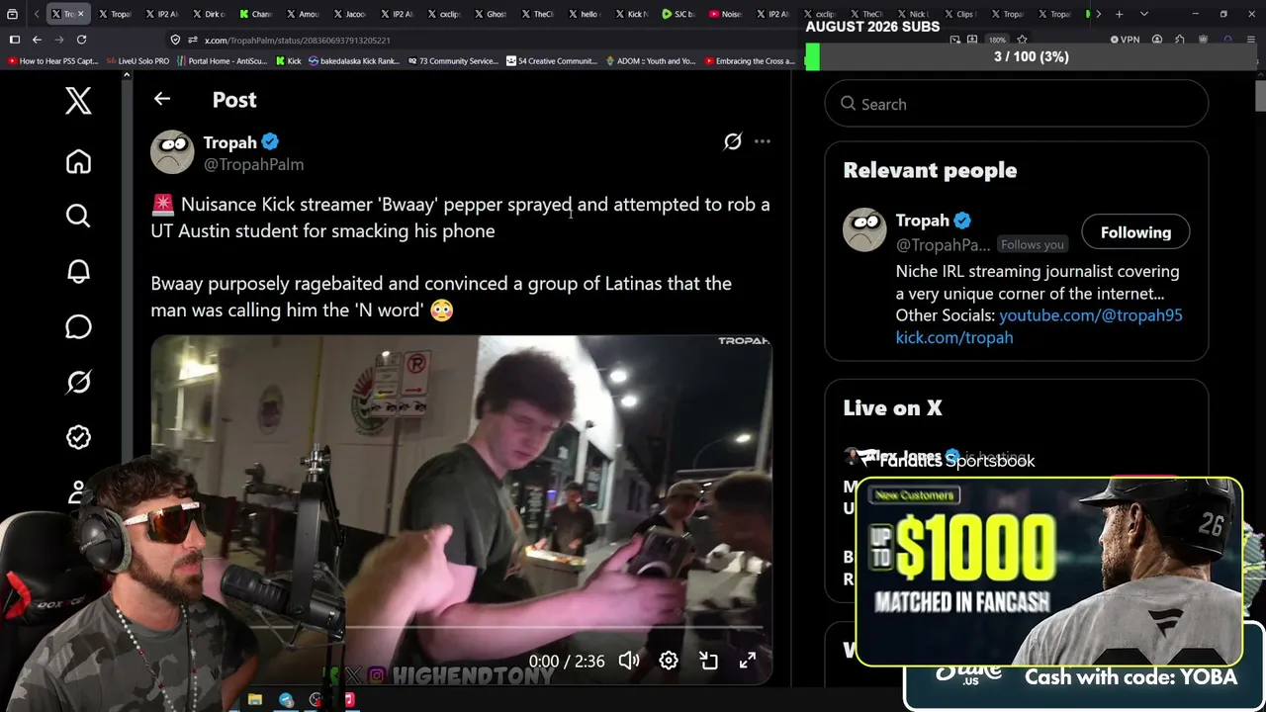This screenshot has width=1266, height=712.
Task: Toggle picture-in-picture on the video
Action: (708, 661)
